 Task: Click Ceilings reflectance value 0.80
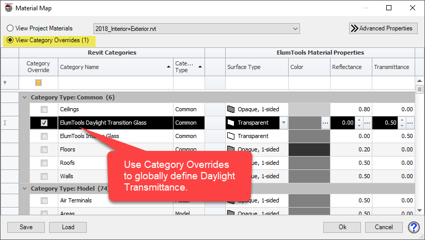364,109
